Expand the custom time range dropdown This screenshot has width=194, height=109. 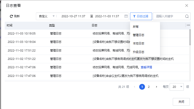coord(47,16)
